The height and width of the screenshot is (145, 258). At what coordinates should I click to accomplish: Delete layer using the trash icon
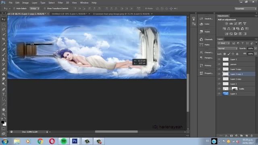tap(252, 136)
